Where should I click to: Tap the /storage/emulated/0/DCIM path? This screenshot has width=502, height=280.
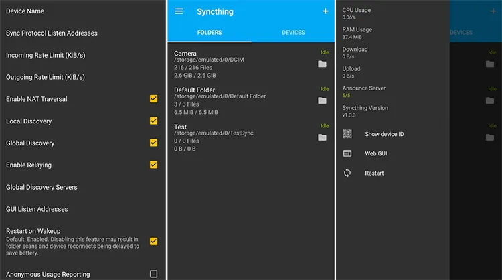tap(209, 60)
